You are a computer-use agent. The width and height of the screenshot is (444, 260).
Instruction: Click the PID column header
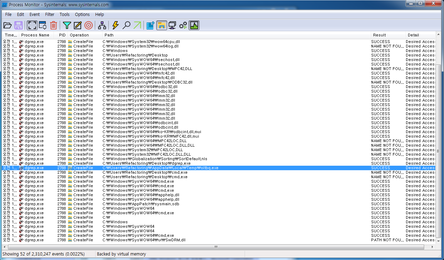[x=61, y=35]
